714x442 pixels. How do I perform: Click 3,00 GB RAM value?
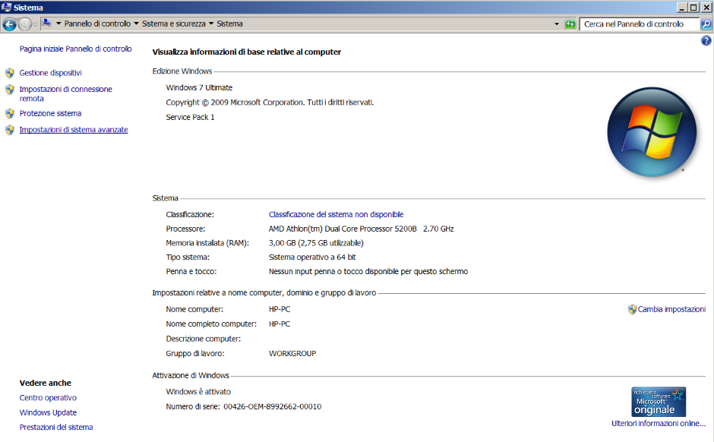tap(316, 243)
